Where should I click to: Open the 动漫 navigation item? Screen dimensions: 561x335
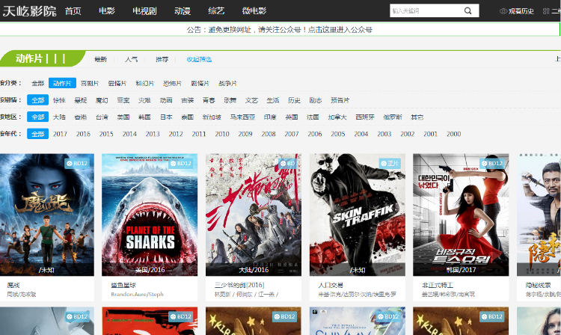click(x=183, y=11)
